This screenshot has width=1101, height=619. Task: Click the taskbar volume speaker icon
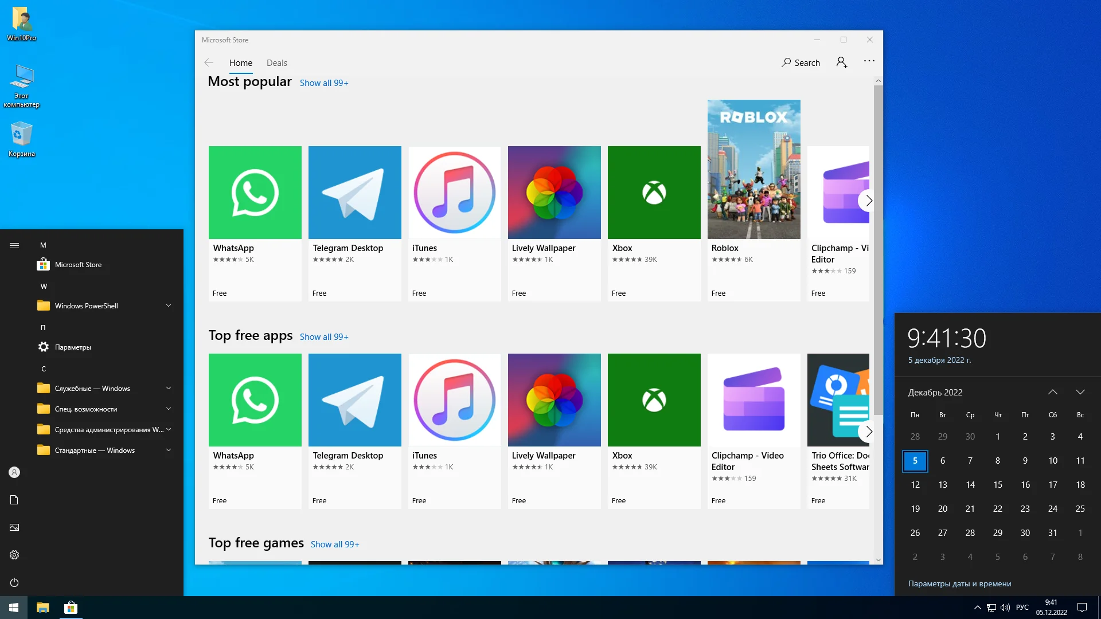(x=1005, y=608)
